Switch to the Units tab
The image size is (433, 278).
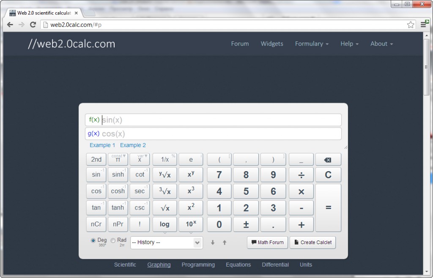coord(306,264)
